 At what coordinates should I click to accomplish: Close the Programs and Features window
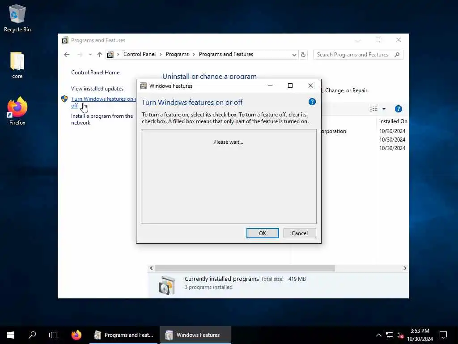(x=399, y=40)
